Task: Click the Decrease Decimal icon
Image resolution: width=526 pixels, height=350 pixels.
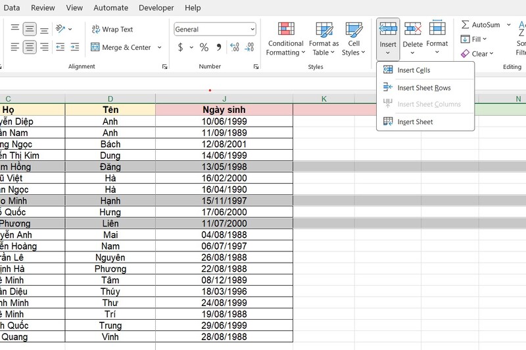Action: (249, 47)
